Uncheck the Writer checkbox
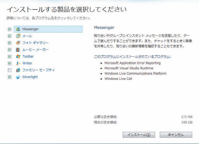Screen dimensions: 199x144 pos(9,63)
